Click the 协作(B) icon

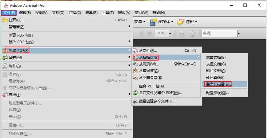pos(5,66)
